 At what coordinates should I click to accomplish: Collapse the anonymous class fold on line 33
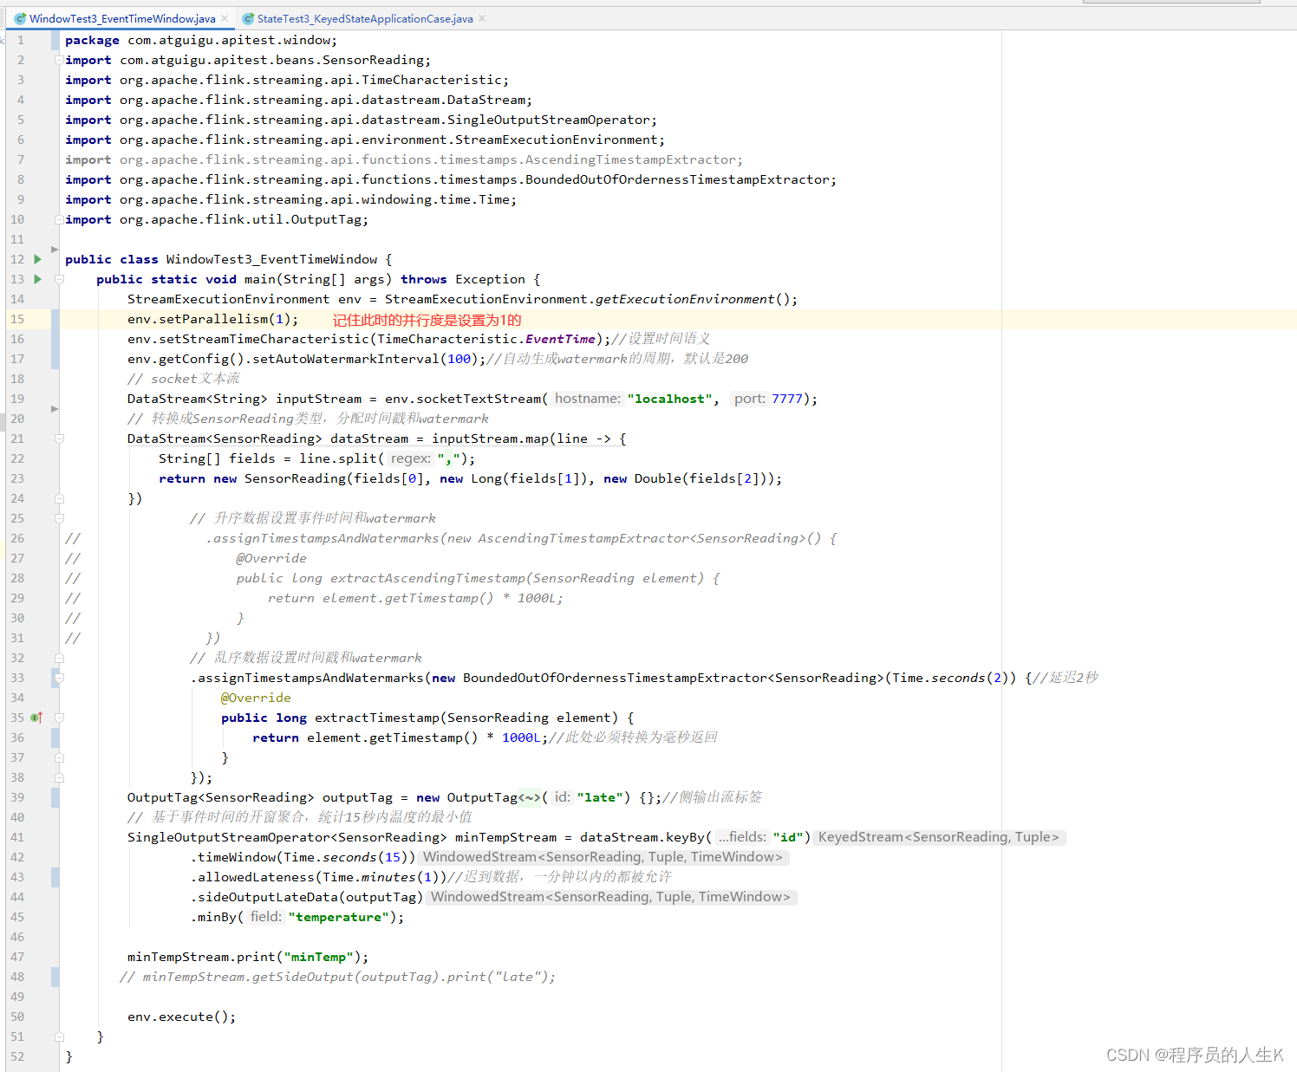[59, 678]
